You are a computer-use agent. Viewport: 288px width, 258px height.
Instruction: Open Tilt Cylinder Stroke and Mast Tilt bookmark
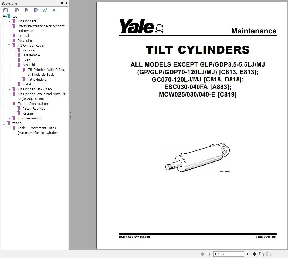(42, 96)
